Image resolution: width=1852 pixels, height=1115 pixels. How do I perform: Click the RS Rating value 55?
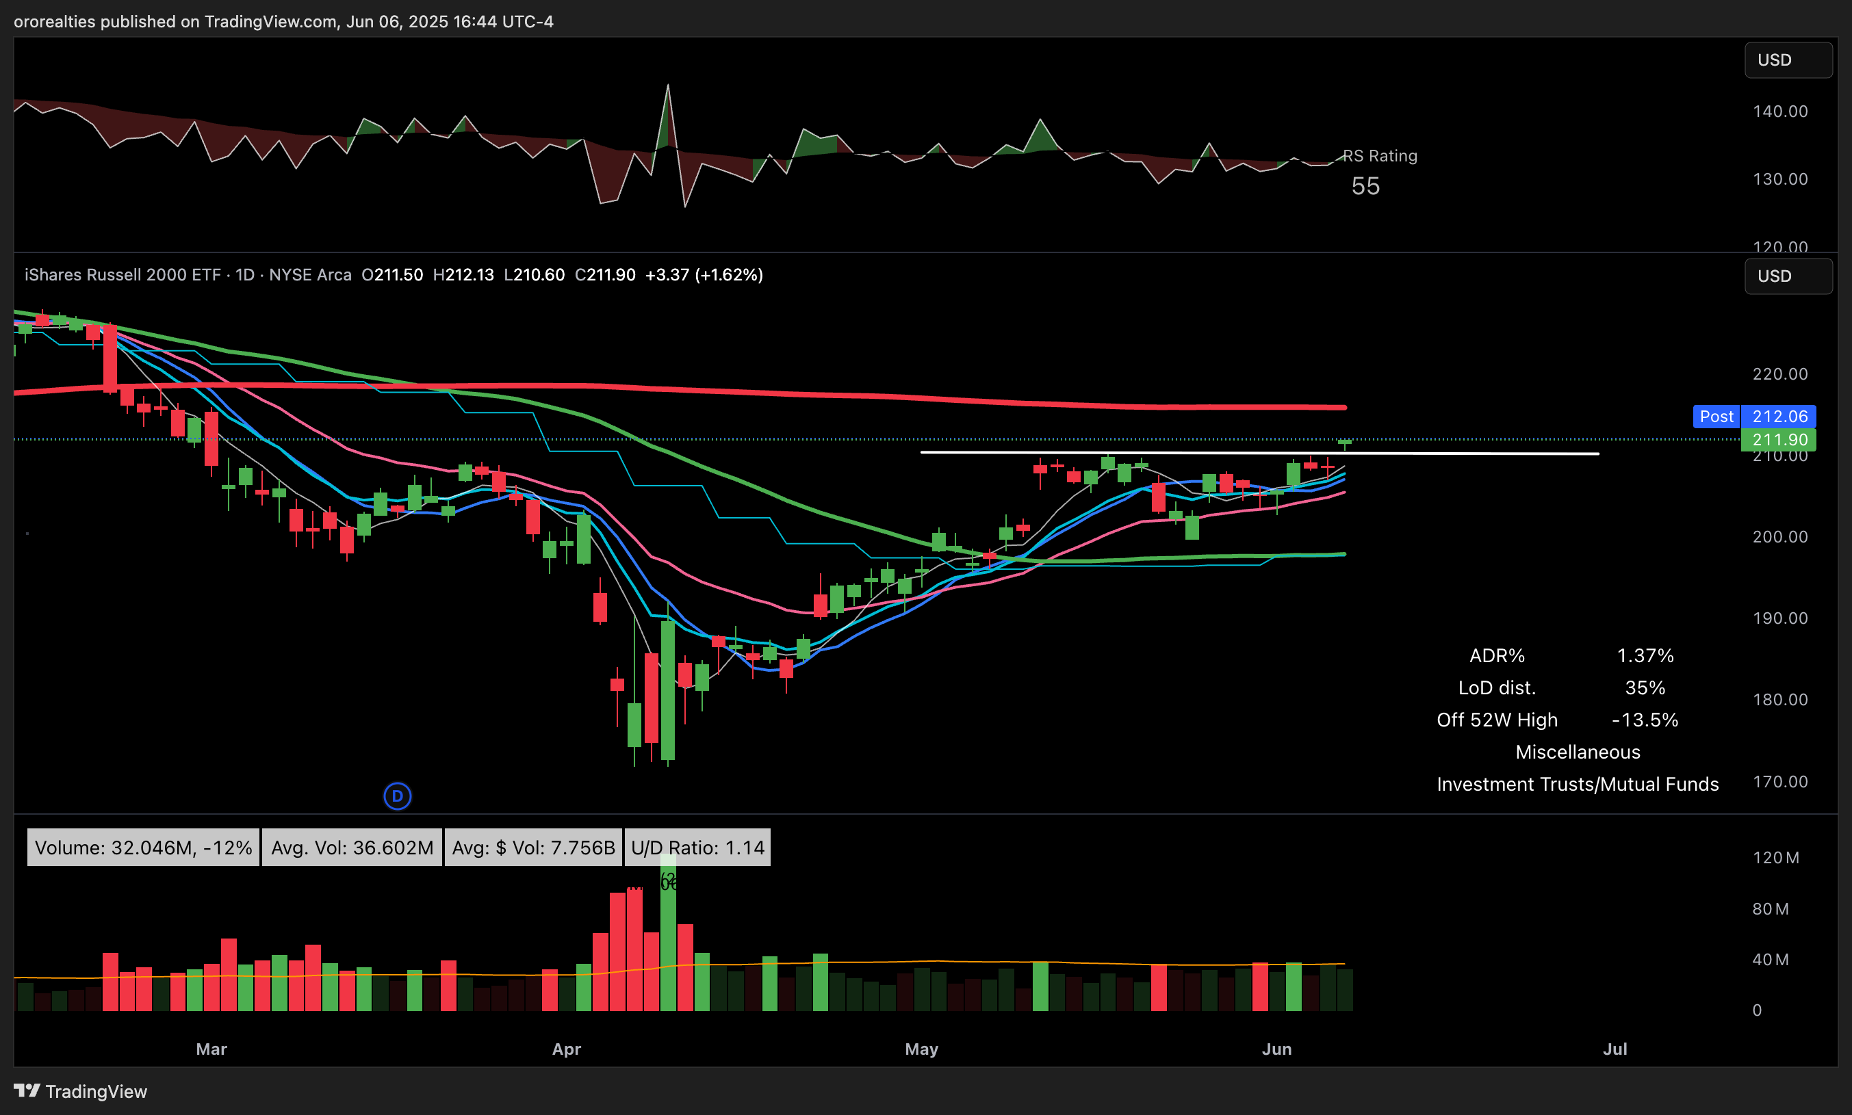[x=1365, y=186]
